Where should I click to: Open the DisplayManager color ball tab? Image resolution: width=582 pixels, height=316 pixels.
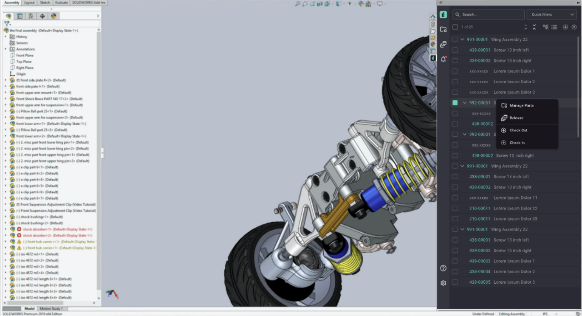pos(54,16)
